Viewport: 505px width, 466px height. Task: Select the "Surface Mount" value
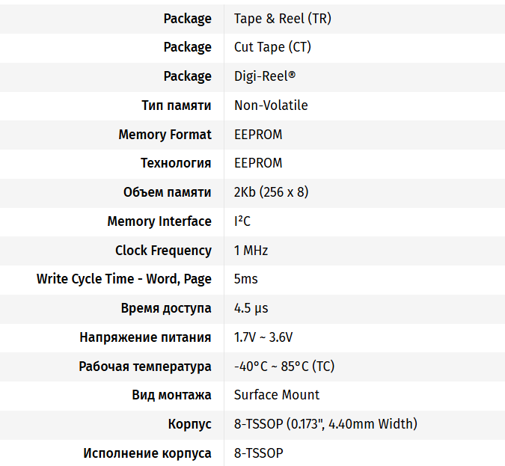pos(277,395)
